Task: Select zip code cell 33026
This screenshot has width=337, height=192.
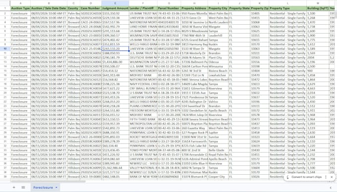Action: pos(259,177)
